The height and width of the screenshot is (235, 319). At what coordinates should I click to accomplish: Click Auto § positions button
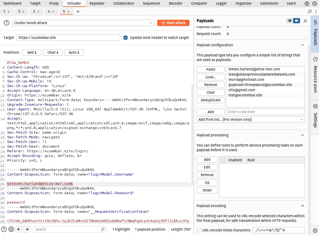74,52
